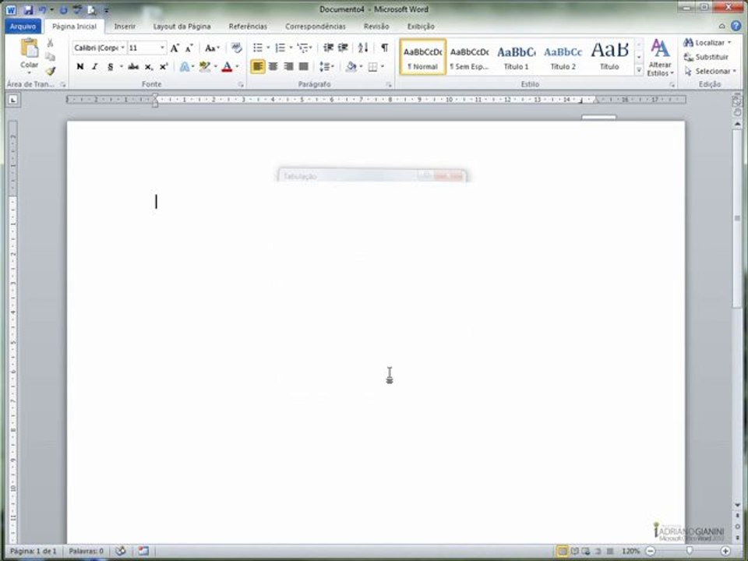Open the borders dropdown arrow

382,67
